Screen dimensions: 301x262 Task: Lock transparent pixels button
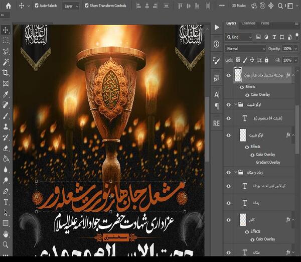click(238, 60)
